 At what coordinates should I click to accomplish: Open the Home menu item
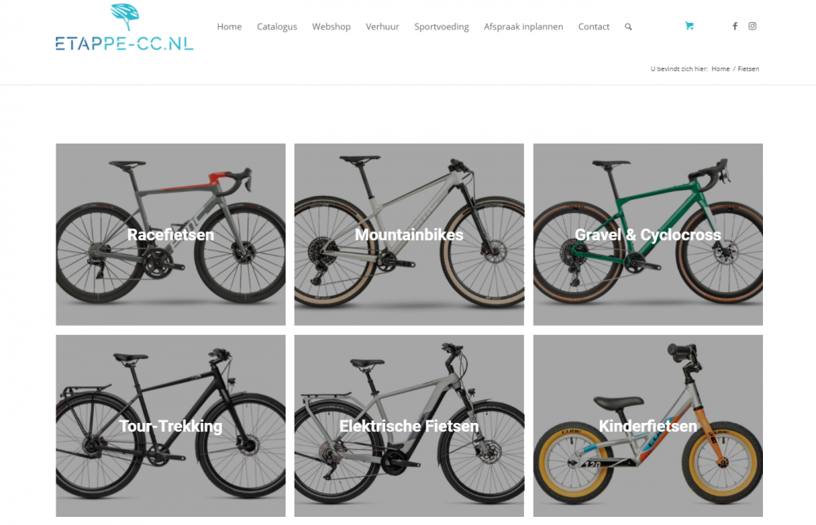tap(229, 27)
